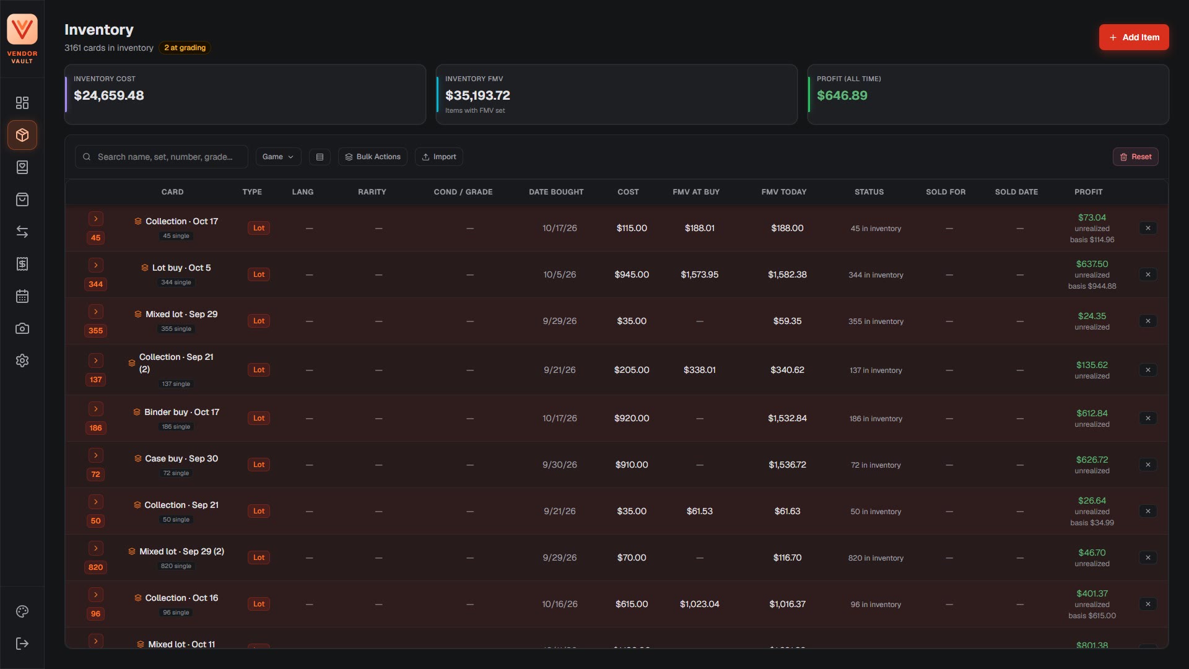Delete the Case buy · Sep 30 row
This screenshot has width=1189, height=669.
click(1148, 465)
